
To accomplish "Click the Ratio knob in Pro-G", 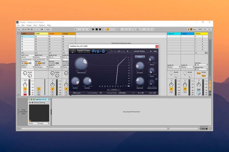I will tap(75, 81).
